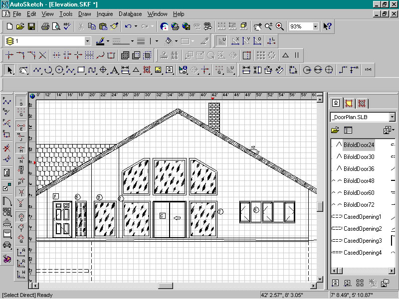This screenshot has height=299, width=399.
Task: Toggle the G grid snap button
Action: [21, 112]
